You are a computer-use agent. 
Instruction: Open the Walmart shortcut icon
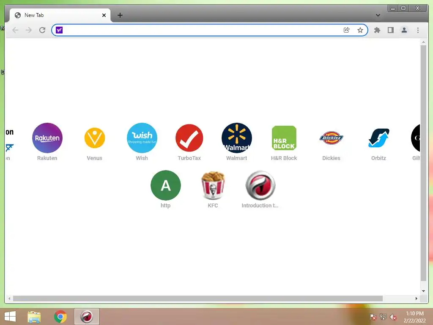coord(237,138)
